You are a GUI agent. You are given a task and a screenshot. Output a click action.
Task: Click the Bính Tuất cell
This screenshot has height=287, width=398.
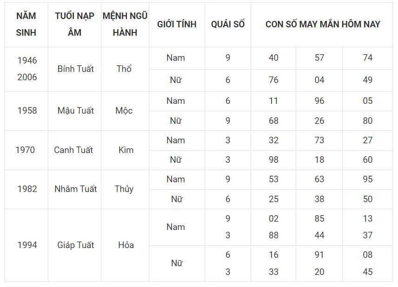pyautogui.click(x=76, y=69)
